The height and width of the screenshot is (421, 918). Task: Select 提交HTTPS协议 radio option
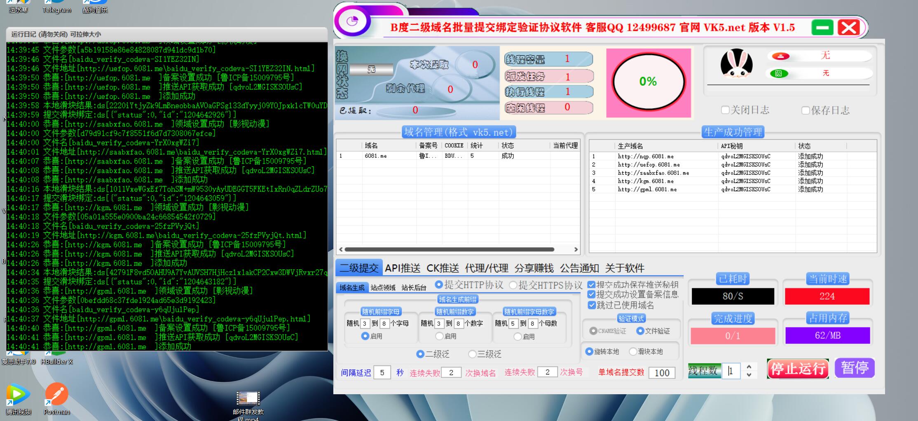pyautogui.click(x=513, y=285)
